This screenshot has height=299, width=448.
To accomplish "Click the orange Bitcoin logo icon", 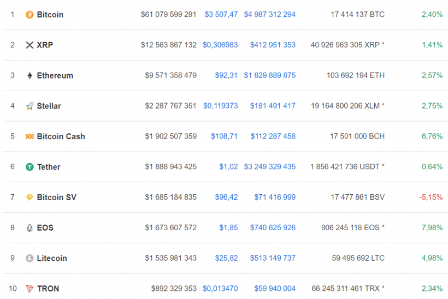I will pyautogui.click(x=30, y=15).
